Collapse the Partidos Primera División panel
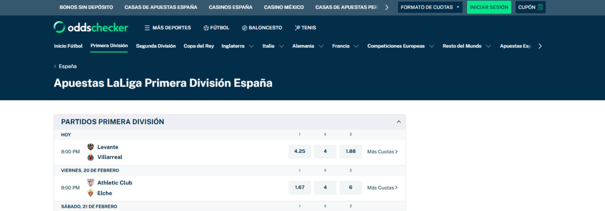The height and width of the screenshot is (211, 605). tap(399, 122)
